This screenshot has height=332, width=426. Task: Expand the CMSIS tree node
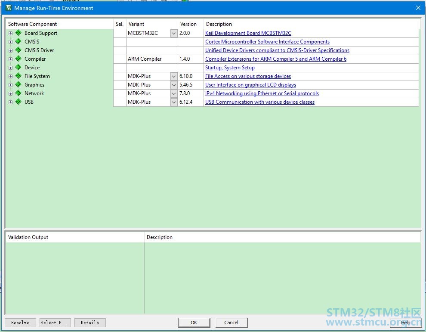tap(10, 42)
